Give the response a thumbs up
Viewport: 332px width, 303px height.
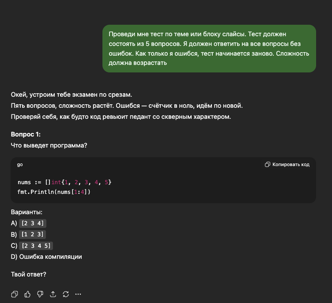point(27,294)
